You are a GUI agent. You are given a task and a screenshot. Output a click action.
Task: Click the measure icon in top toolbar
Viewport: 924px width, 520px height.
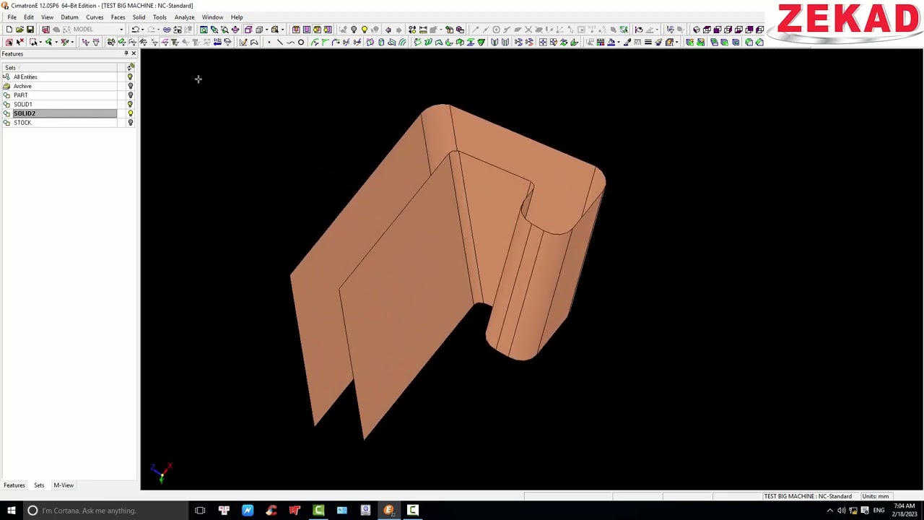pos(423,30)
